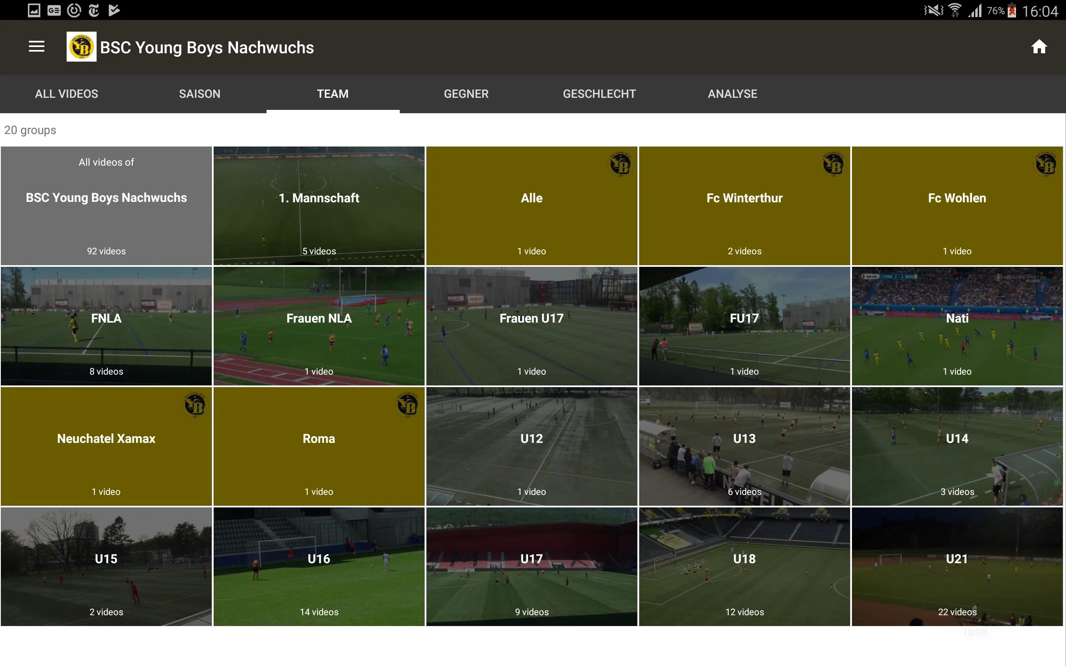Open the GE notification icon
Viewport: 1066px width, 666px height.
point(54,10)
